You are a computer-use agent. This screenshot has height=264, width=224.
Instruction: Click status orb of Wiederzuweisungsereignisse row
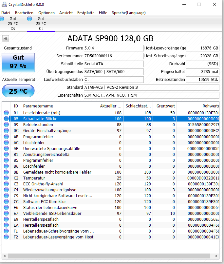coord(6,190)
